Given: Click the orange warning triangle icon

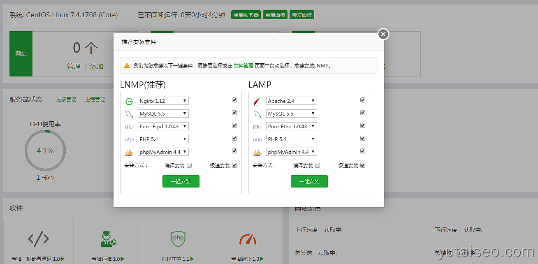Looking at the screenshot, I should 128,65.
